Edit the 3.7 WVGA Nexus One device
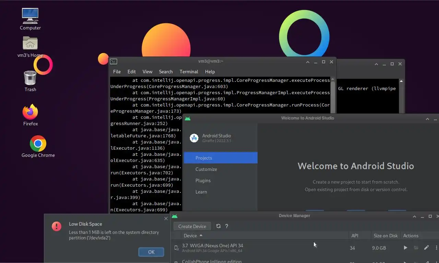The width and height of the screenshot is (439, 263). (x=426, y=248)
